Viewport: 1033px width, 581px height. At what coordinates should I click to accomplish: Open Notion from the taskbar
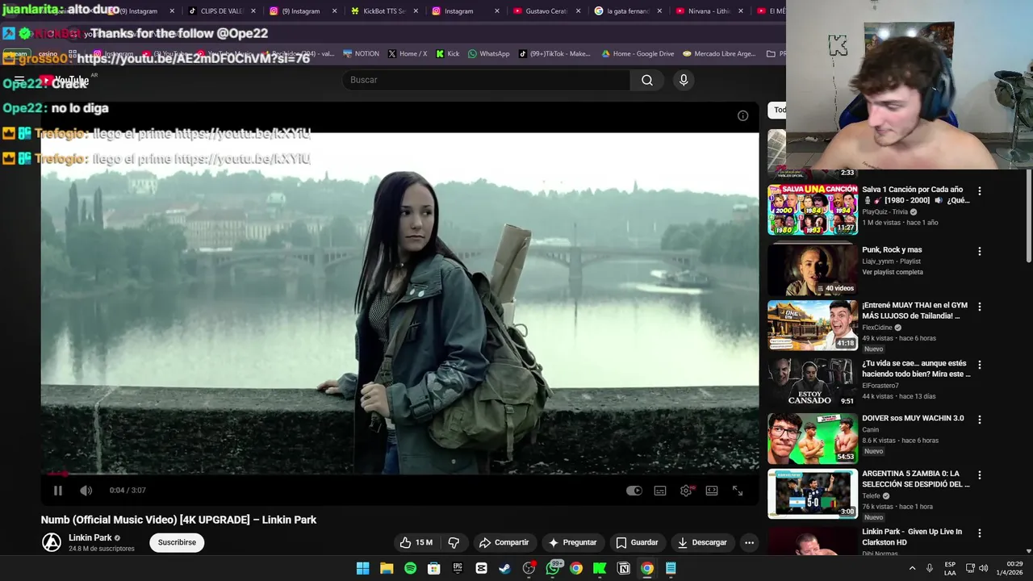click(x=623, y=568)
